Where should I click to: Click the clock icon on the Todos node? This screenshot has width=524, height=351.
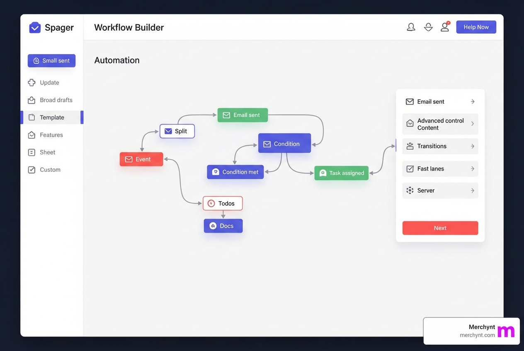pos(211,203)
